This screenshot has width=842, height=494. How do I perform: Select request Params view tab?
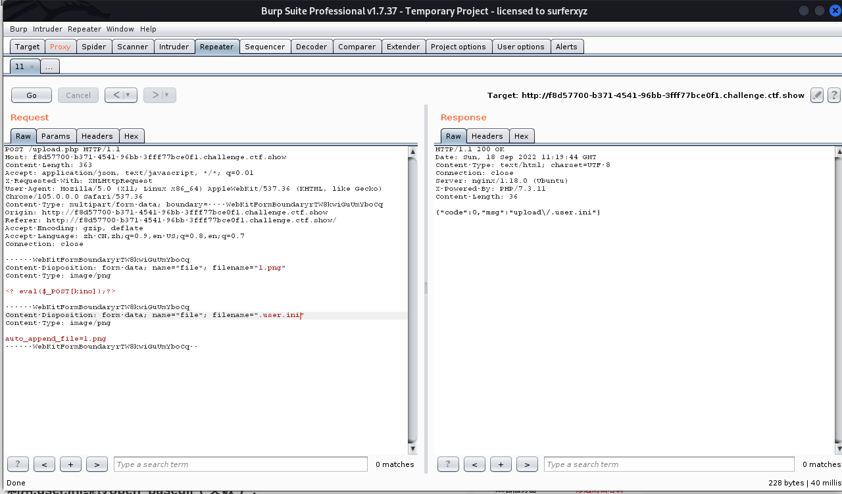(56, 136)
